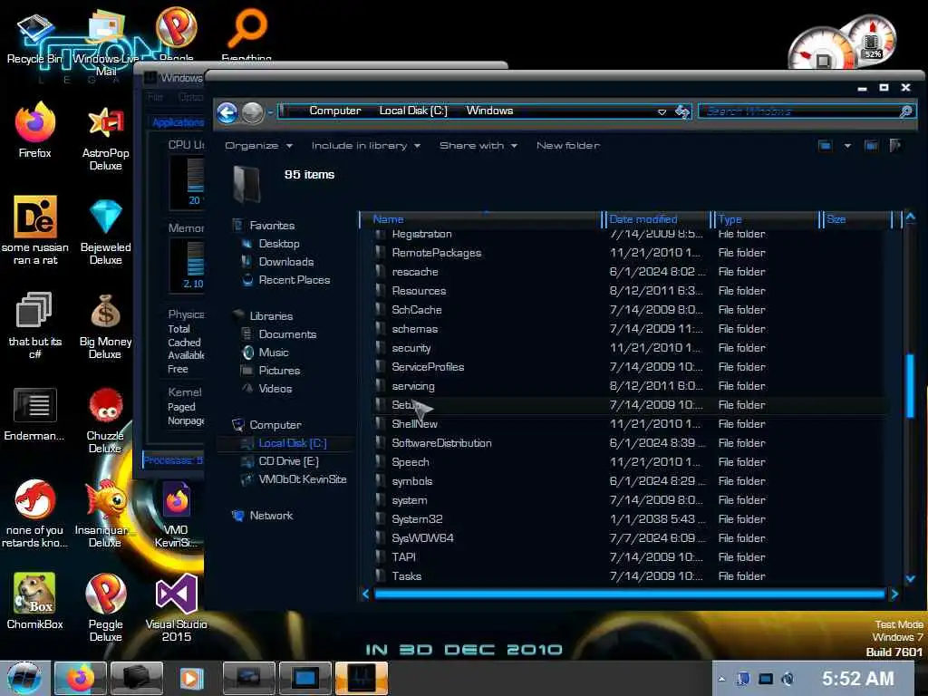This screenshot has height=696, width=928.
Task: Open the Applications tab in Task Manager window
Action: [178, 122]
